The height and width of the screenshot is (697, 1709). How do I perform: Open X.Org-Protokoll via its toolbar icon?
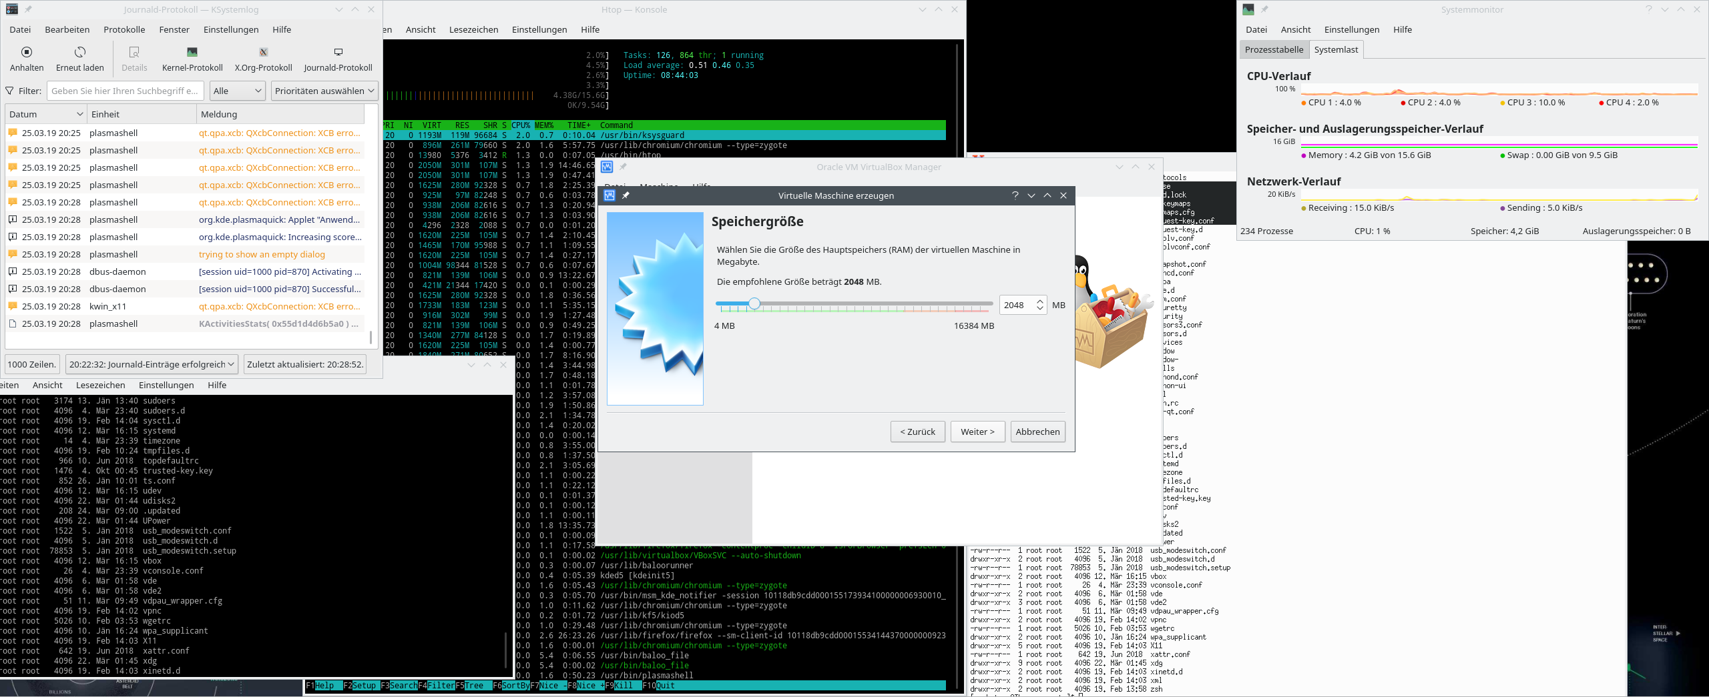(264, 52)
